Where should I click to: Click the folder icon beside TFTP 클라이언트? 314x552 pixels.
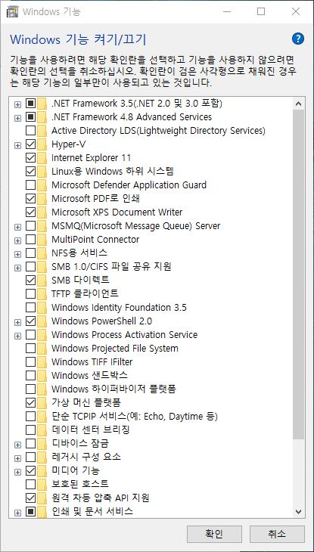42,293
